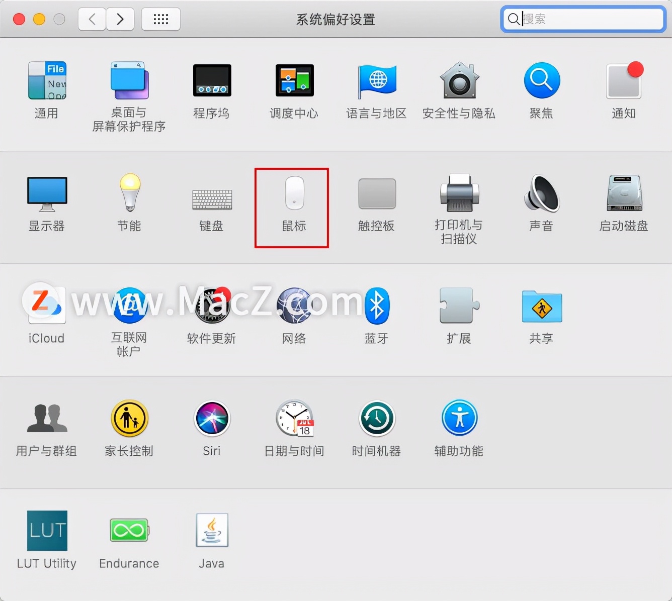The image size is (672, 601).
Task: Show all preferences with the grid button
Action: (161, 19)
